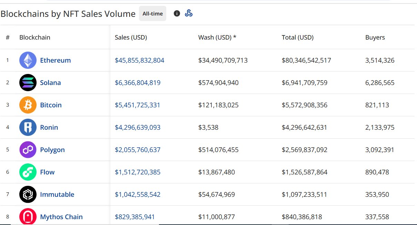The width and height of the screenshot is (417, 225).
Task: Click the blue knot-shaped icon in header
Action: click(189, 13)
